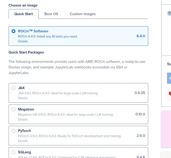This screenshot has height=158, width=171.
Task: Click the blue button in side panel
Action: coord(169,78)
